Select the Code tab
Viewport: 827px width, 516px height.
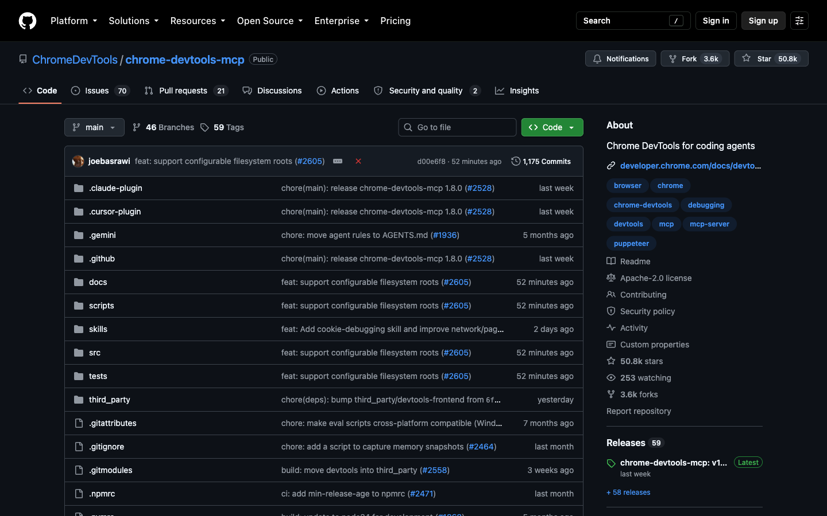click(x=40, y=91)
